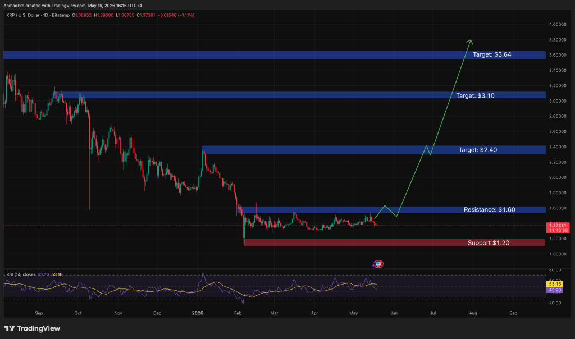Click the red current price tag 1.37381
Viewport: 575px width, 339px height.
[x=558, y=225]
